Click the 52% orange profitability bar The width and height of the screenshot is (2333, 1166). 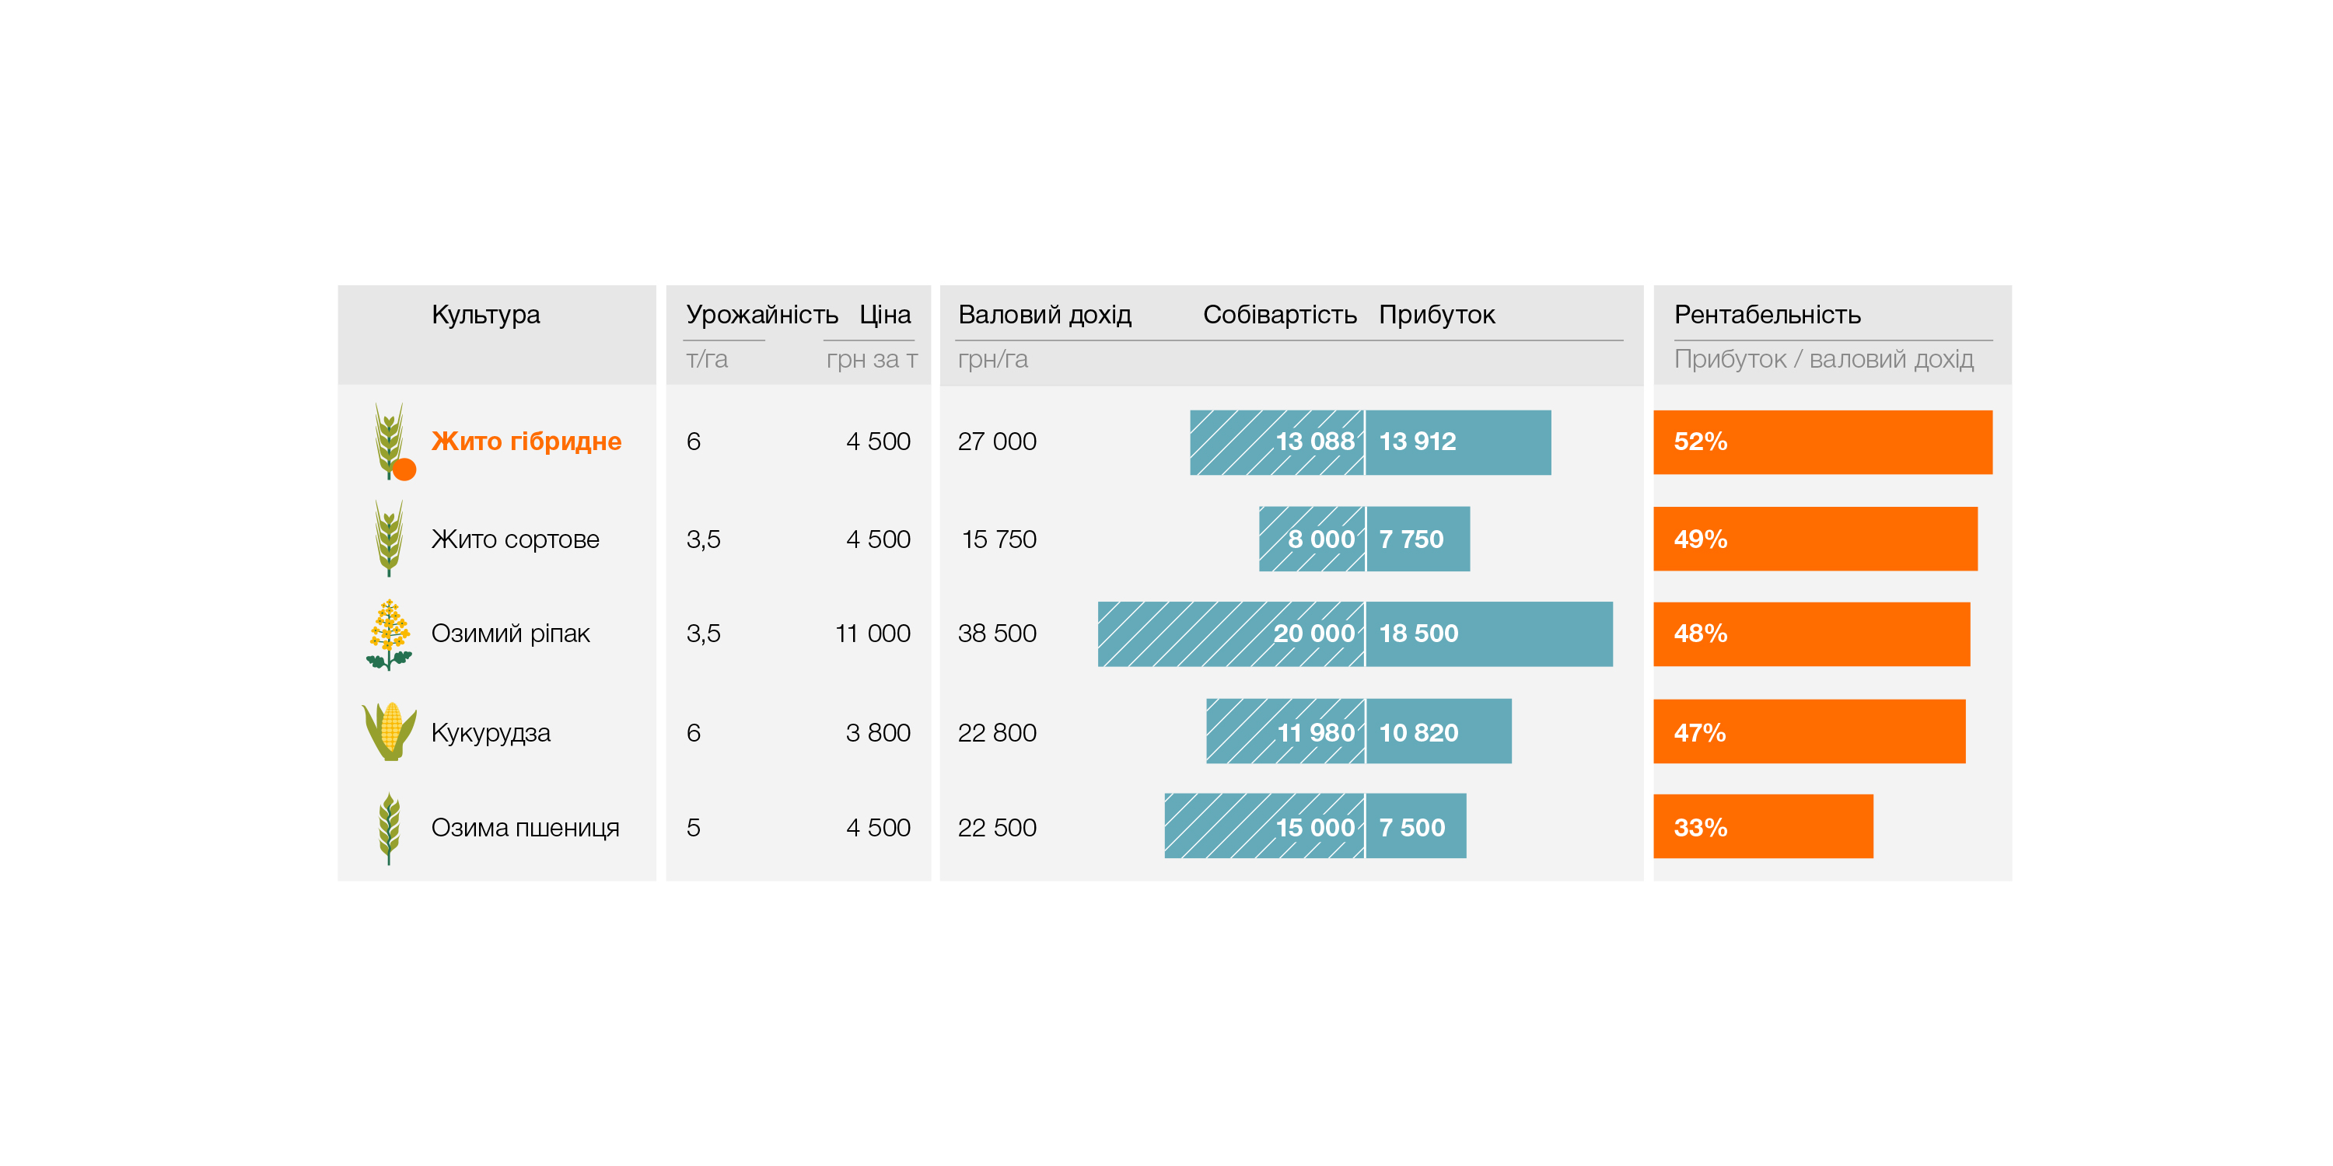pos(1822,442)
